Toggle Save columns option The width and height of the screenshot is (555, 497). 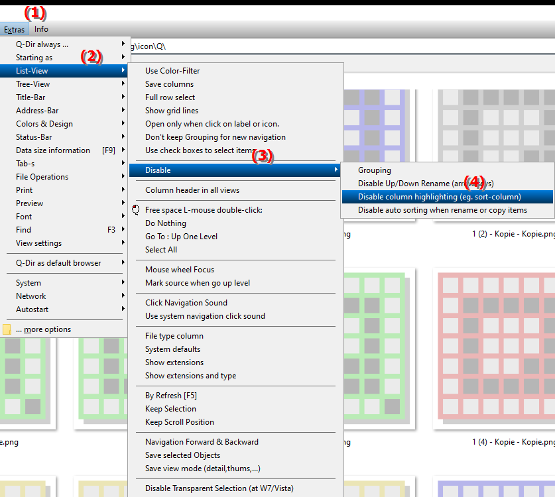pos(236,84)
